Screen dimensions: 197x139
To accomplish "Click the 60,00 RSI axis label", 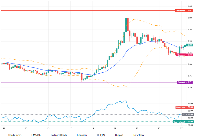I will (190, 111).
